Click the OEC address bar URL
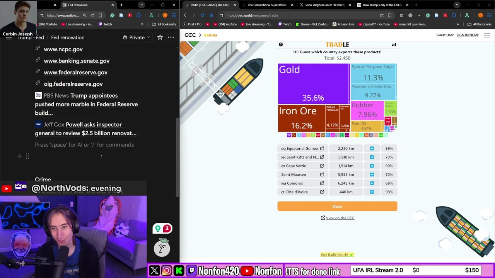The width and height of the screenshot is (495, 278). 252,15
